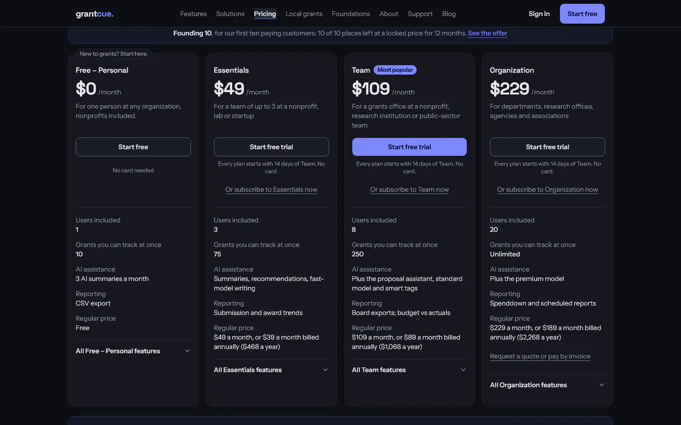681x425 pixels.
Task: Expand All Organization features chevron
Action: click(602, 385)
